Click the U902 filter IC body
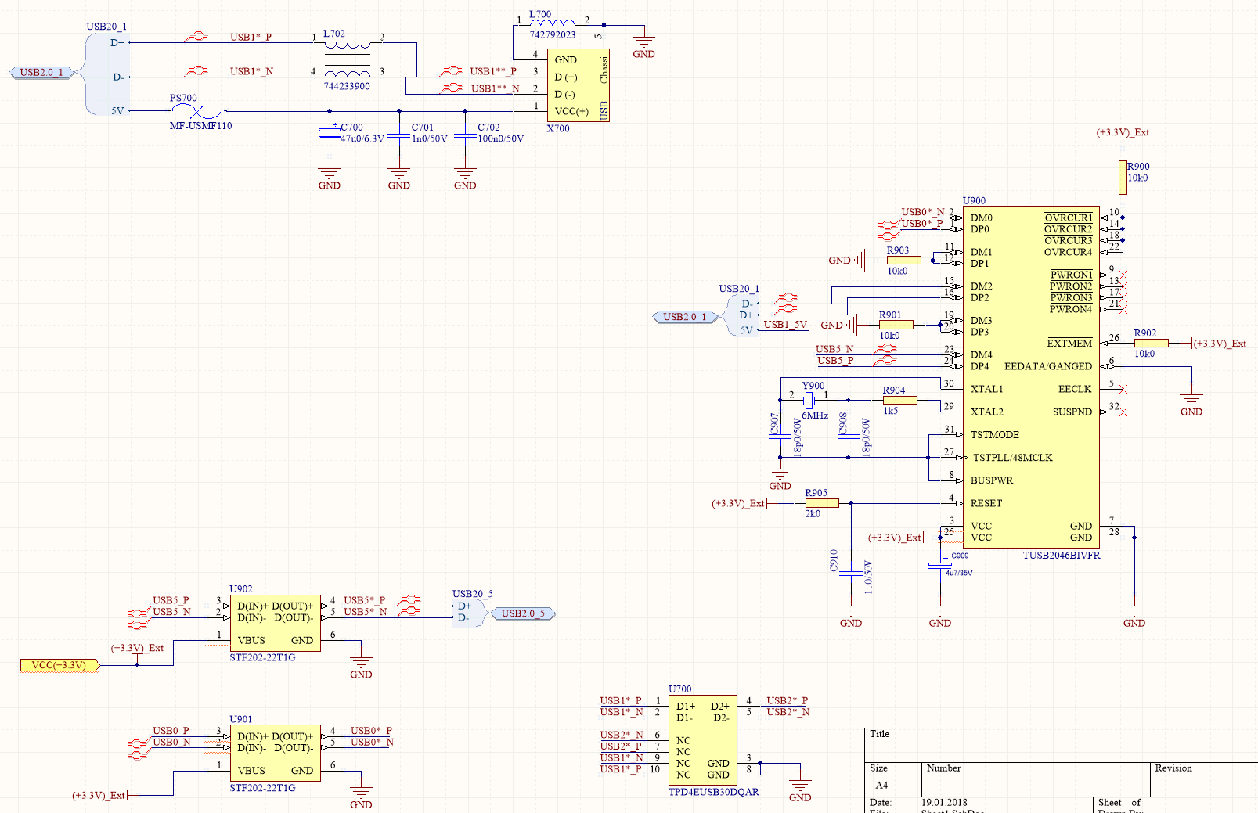1258x813 pixels. 275,623
